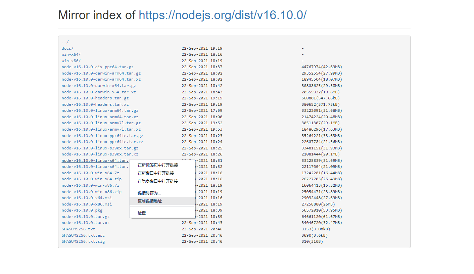
Task: Click size text 29352554(27.99MB)
Action: pyautogui.click(x=322, y=73)
